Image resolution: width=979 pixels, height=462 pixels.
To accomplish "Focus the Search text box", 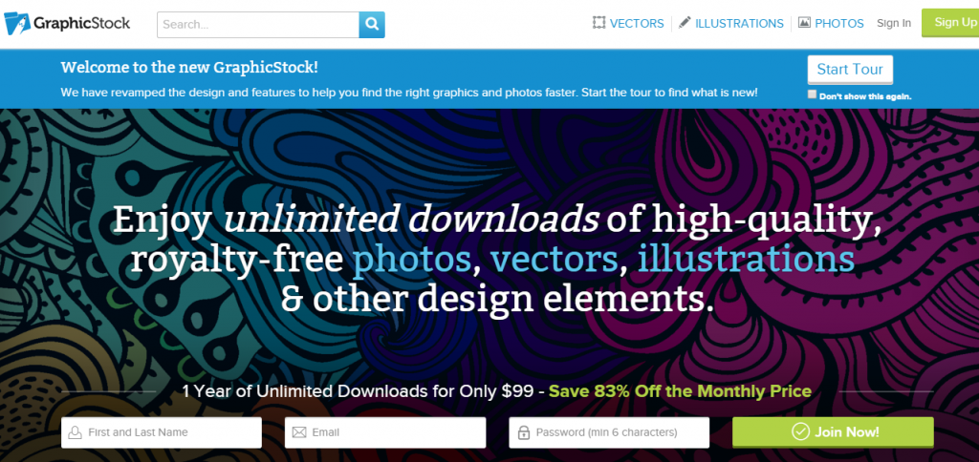I will click(x=258, y=24).
